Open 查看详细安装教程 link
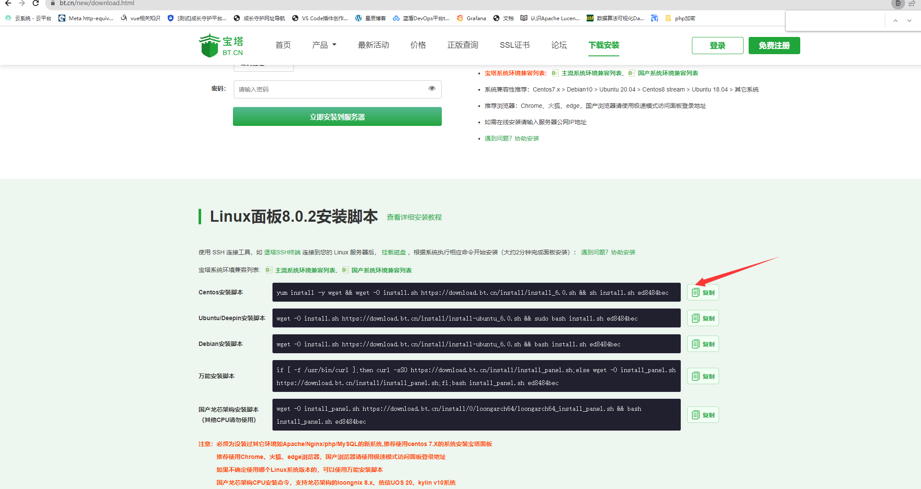 point(414,217)
